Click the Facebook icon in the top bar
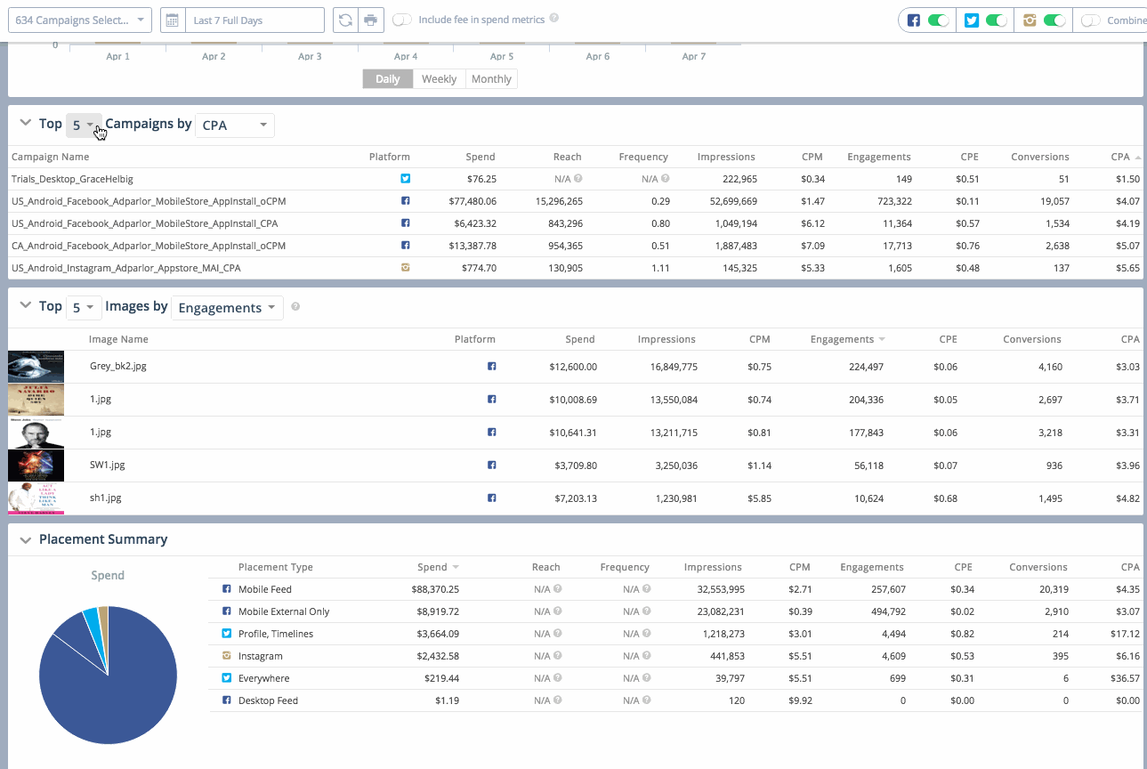The image size is (1147, 769). (x=913, y=20)
